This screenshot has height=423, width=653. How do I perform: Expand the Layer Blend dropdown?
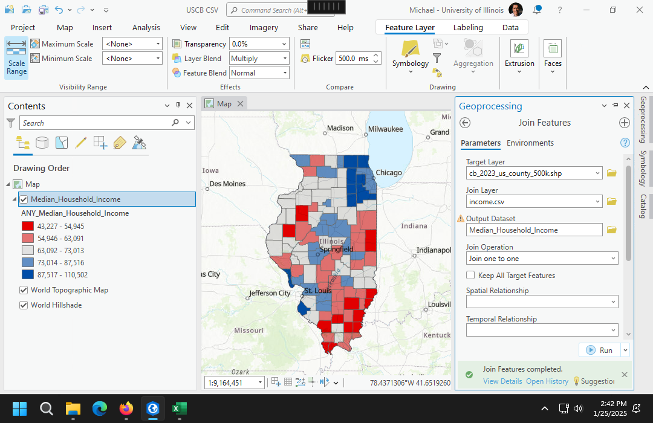click(259, 59)
